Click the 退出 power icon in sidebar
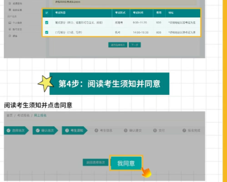This screenshot has height=182, width=227. coord(10,36)
